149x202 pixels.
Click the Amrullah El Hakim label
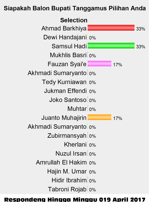point(61,162)
